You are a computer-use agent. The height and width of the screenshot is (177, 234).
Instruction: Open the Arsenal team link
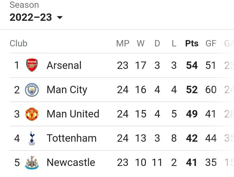point(64,65)
